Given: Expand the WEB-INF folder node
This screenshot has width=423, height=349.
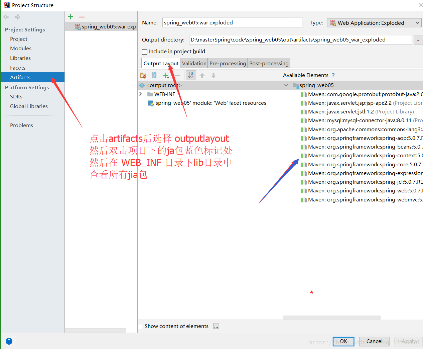Looking at the screenshot, I should click(x=141, y=94).
